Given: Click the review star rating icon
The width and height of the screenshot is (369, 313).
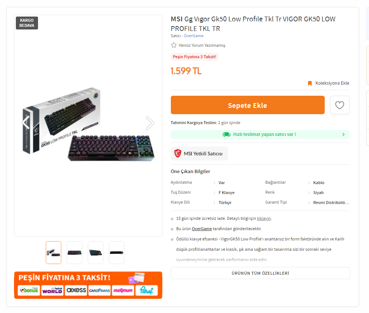Looking at the screenshot, I should (x=174, y=45).
